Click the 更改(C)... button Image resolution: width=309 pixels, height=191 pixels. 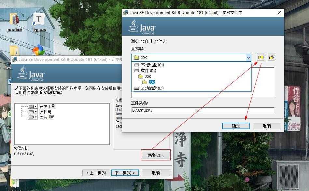click(x=156, y=155)
